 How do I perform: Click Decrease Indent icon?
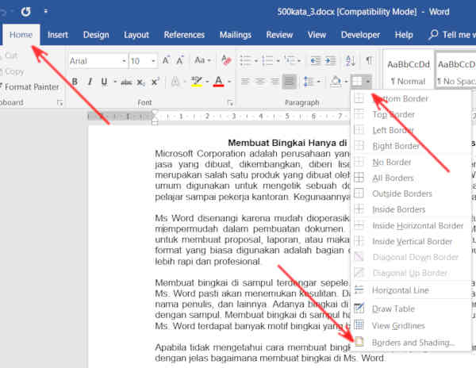tap(316, 61)
